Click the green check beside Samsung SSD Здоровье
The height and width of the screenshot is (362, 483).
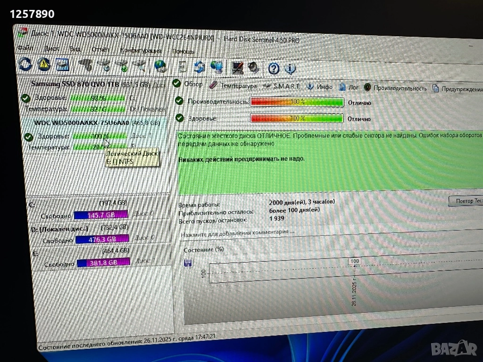coord(25,98)
